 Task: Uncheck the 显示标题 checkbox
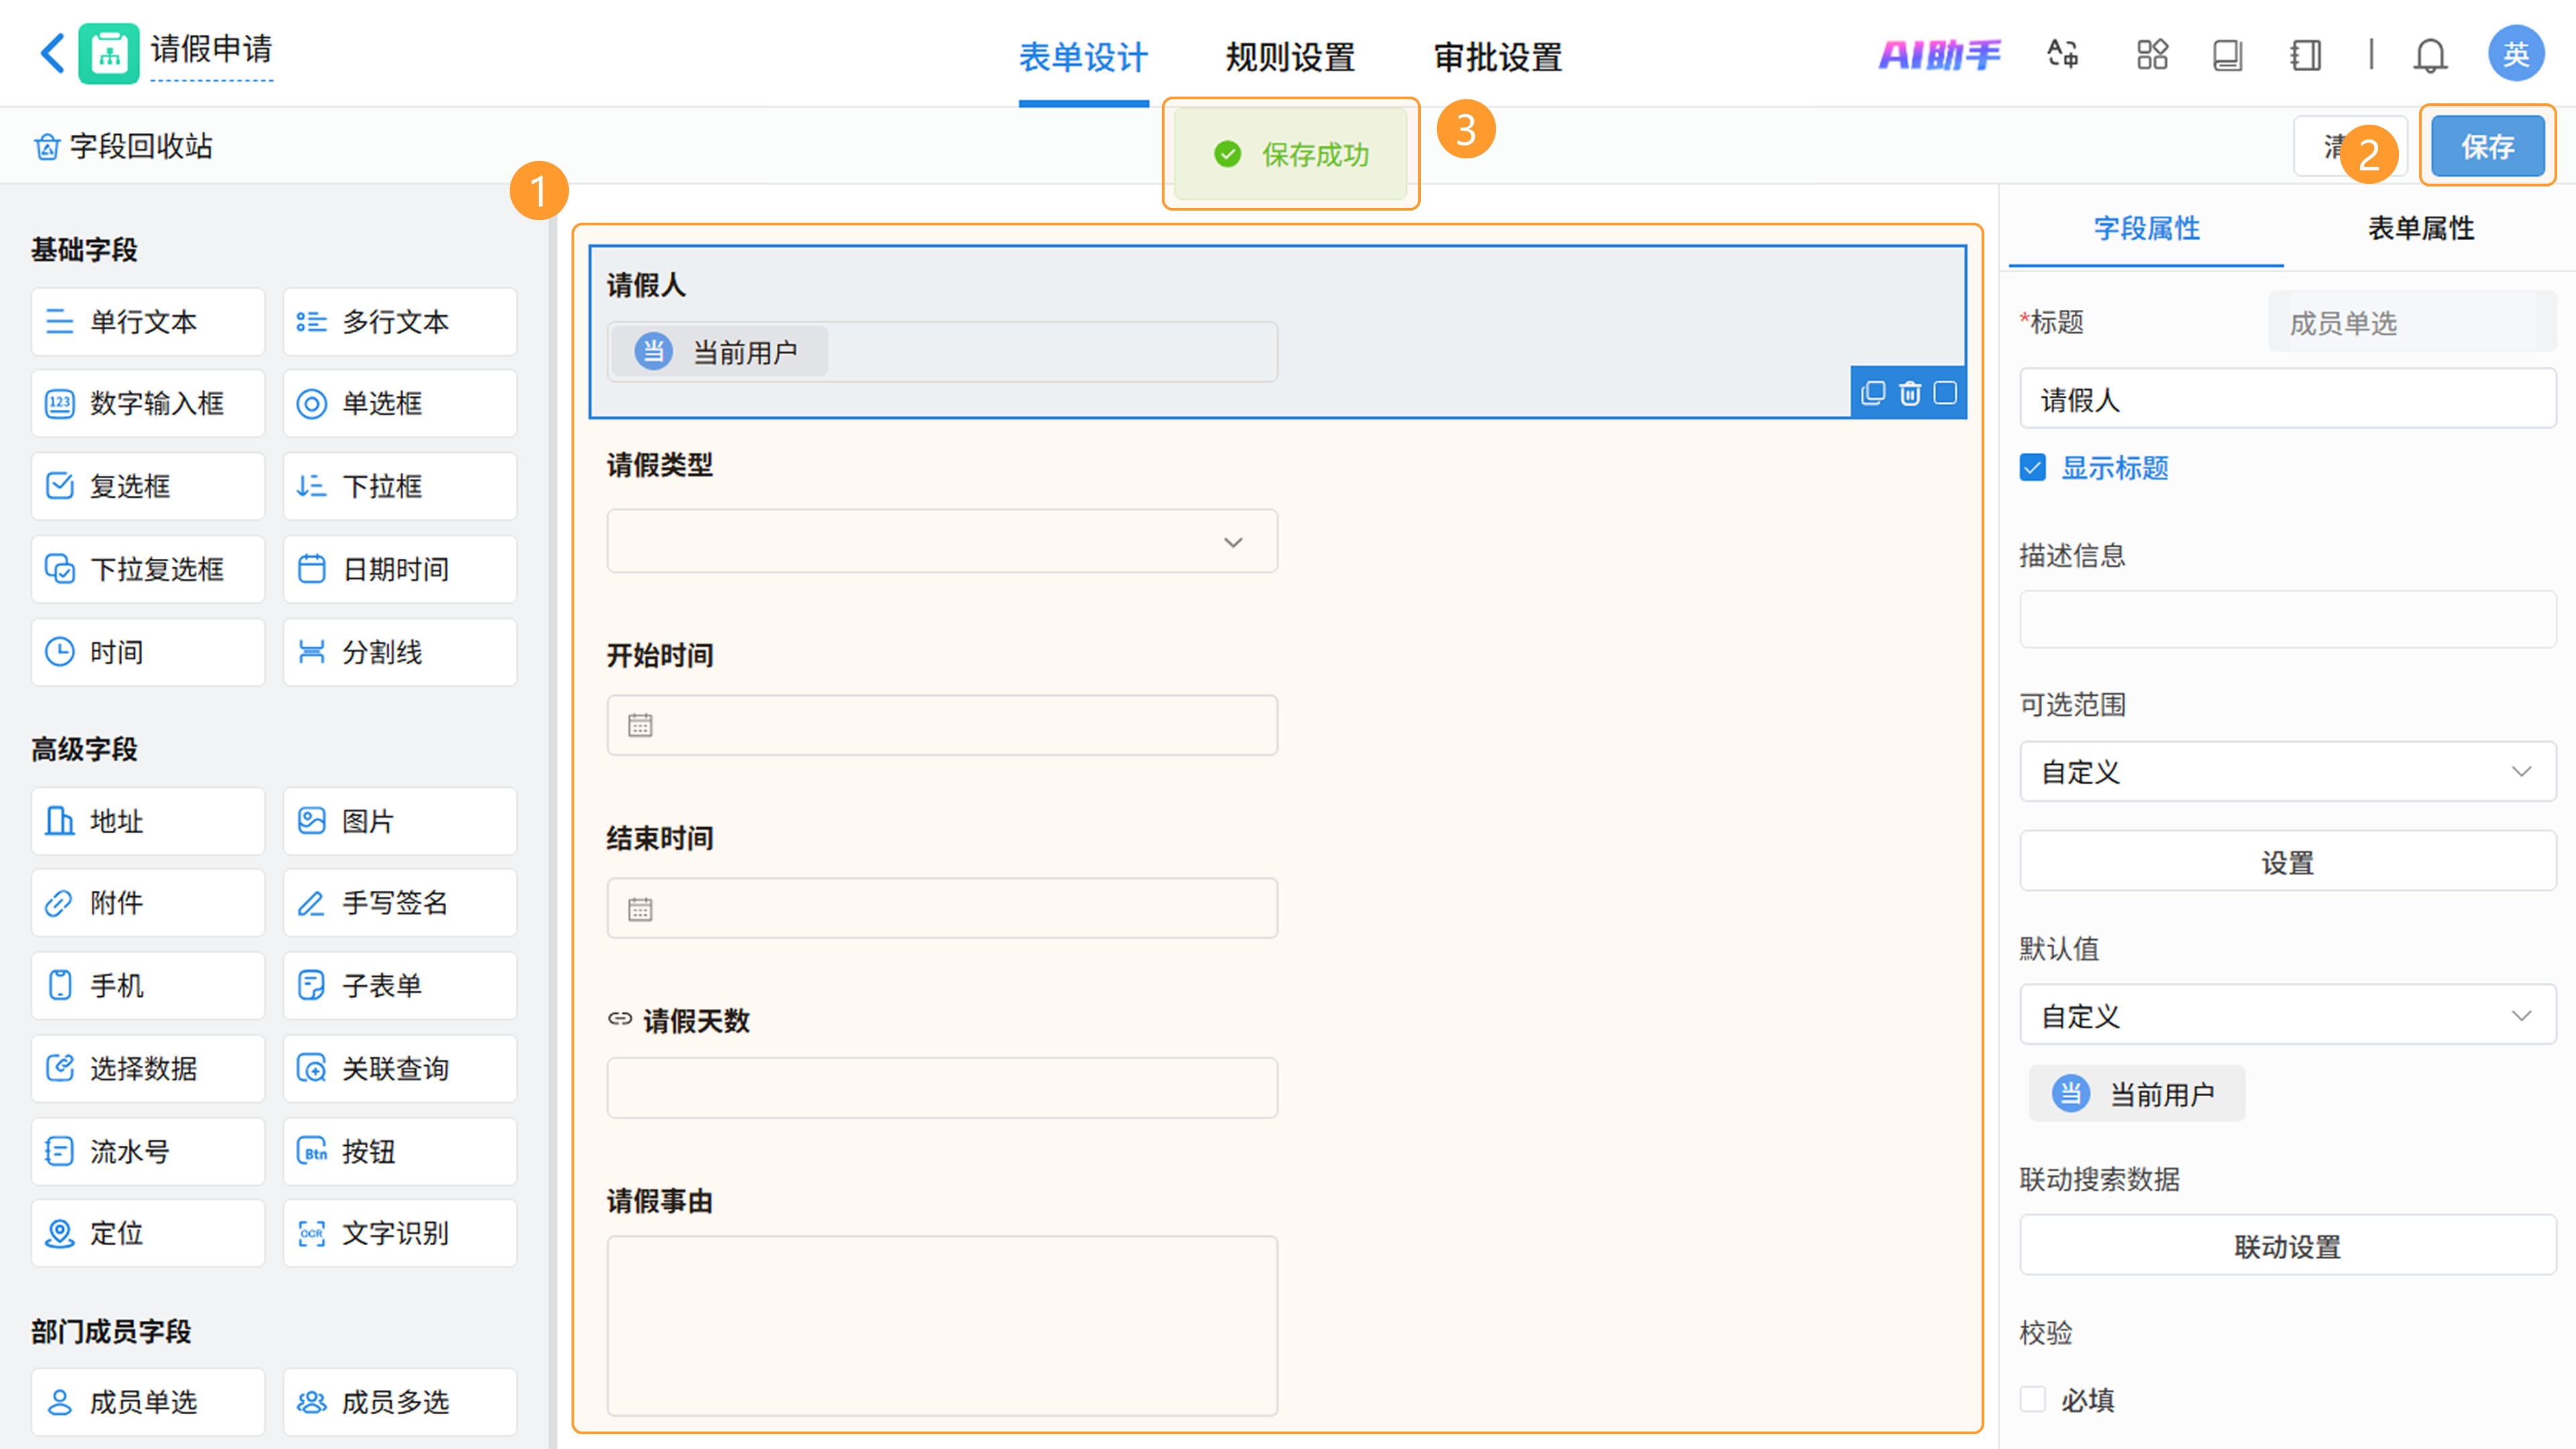(x=2033, y=468)
